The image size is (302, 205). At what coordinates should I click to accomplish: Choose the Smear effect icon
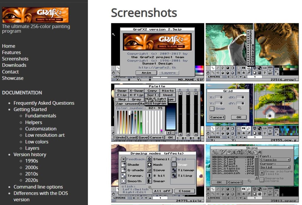click(x=150, y=181)
